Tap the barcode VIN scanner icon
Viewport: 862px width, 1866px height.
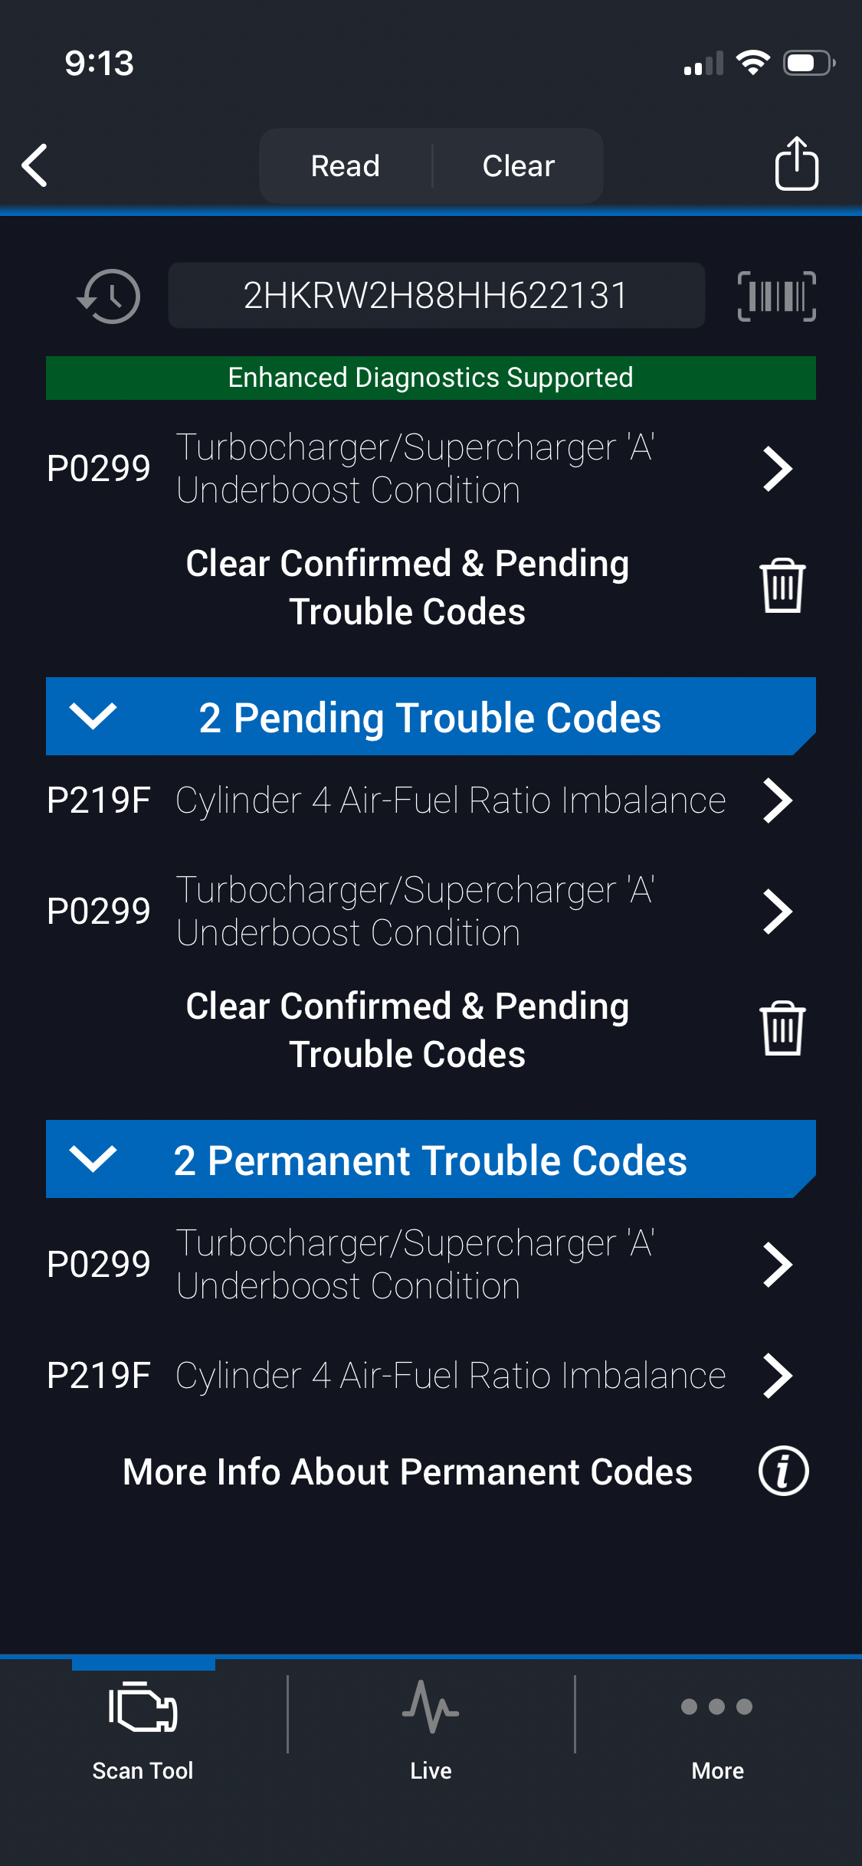click(x=776, y=296)
